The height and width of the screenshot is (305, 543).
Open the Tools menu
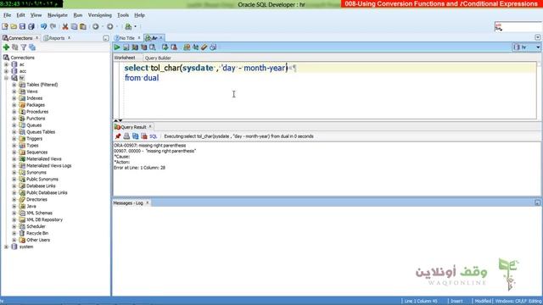(123, 15)
